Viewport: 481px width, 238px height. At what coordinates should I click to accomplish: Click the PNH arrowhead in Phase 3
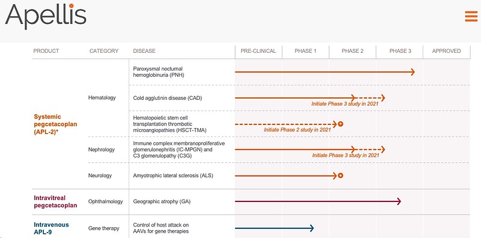pos(412,72)
